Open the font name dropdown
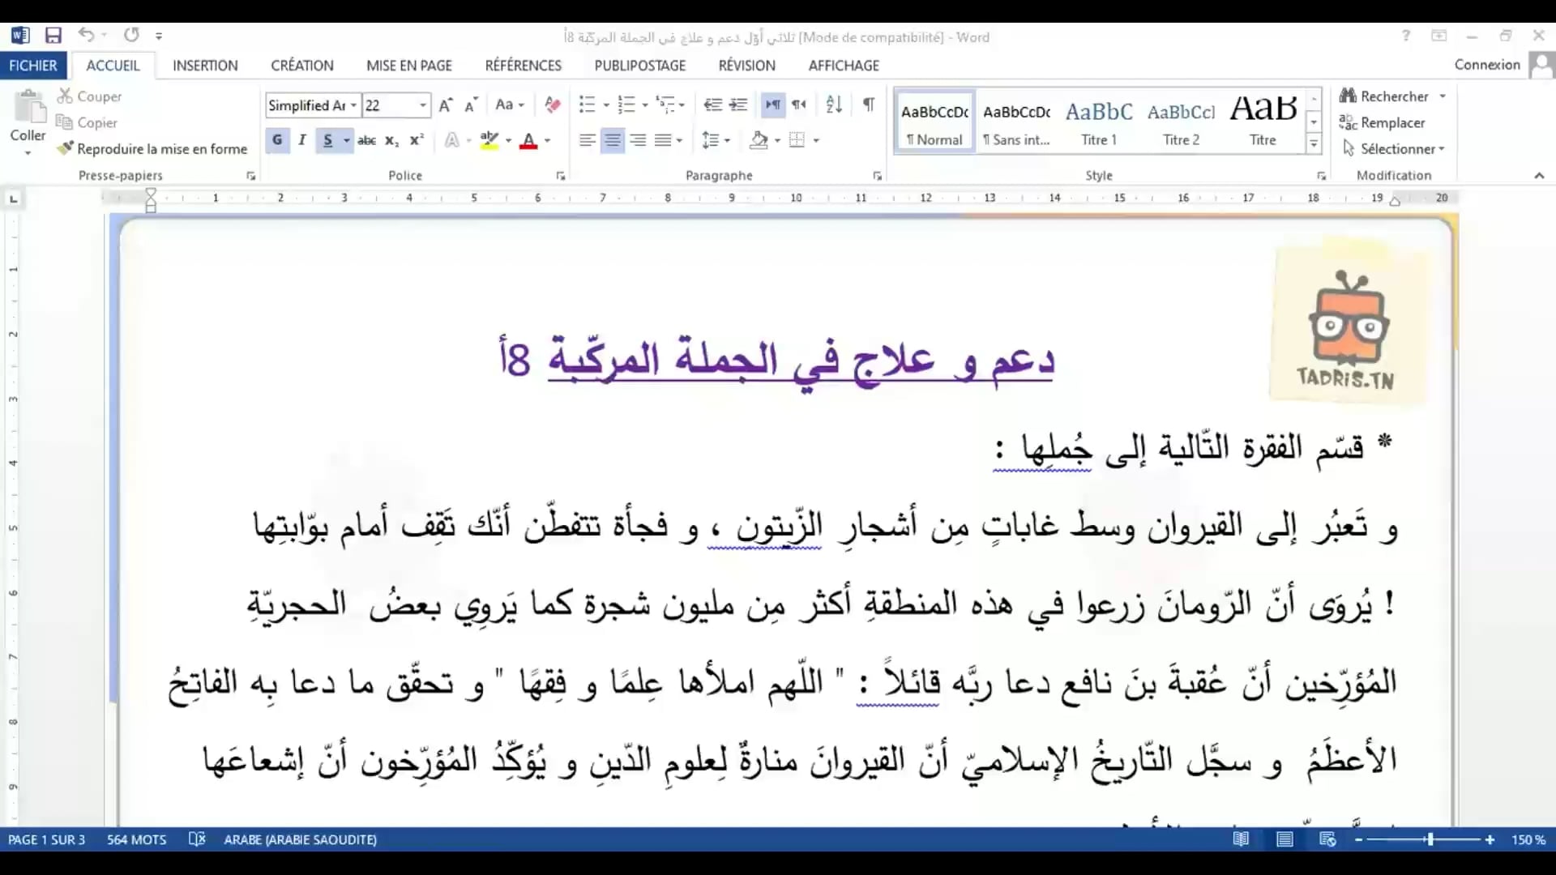Screen dimensions: 1556x875 (353, 105)
